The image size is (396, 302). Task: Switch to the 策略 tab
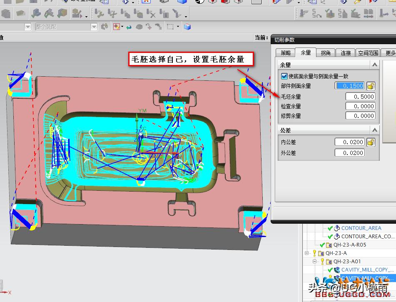click(x=286, y=53)
